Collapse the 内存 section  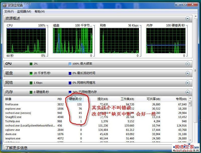pos(188,92)
